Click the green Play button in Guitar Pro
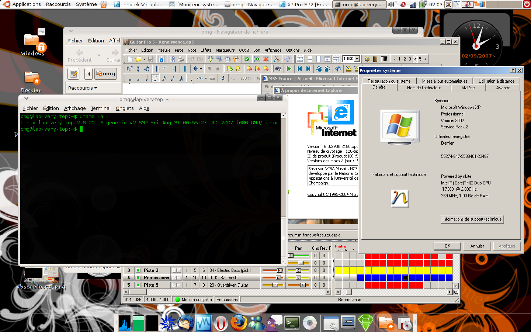 click(x=289, y=69)
